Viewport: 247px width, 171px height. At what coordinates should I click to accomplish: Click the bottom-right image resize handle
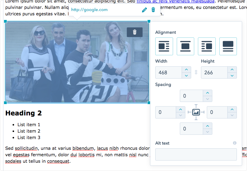[149, 103]
